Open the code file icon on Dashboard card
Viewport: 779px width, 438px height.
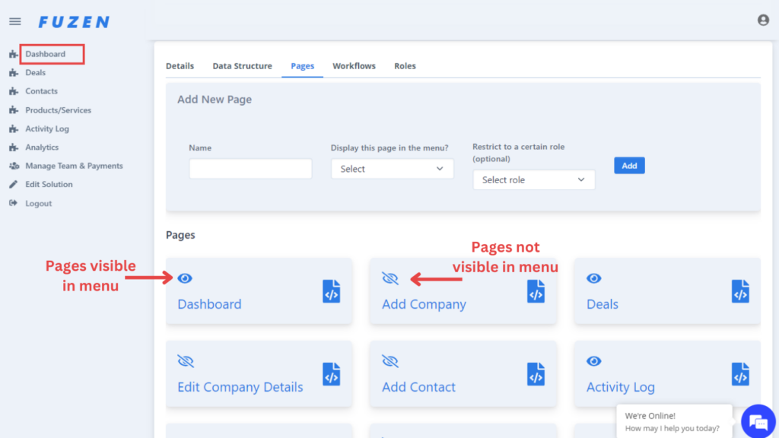point(332,291)
